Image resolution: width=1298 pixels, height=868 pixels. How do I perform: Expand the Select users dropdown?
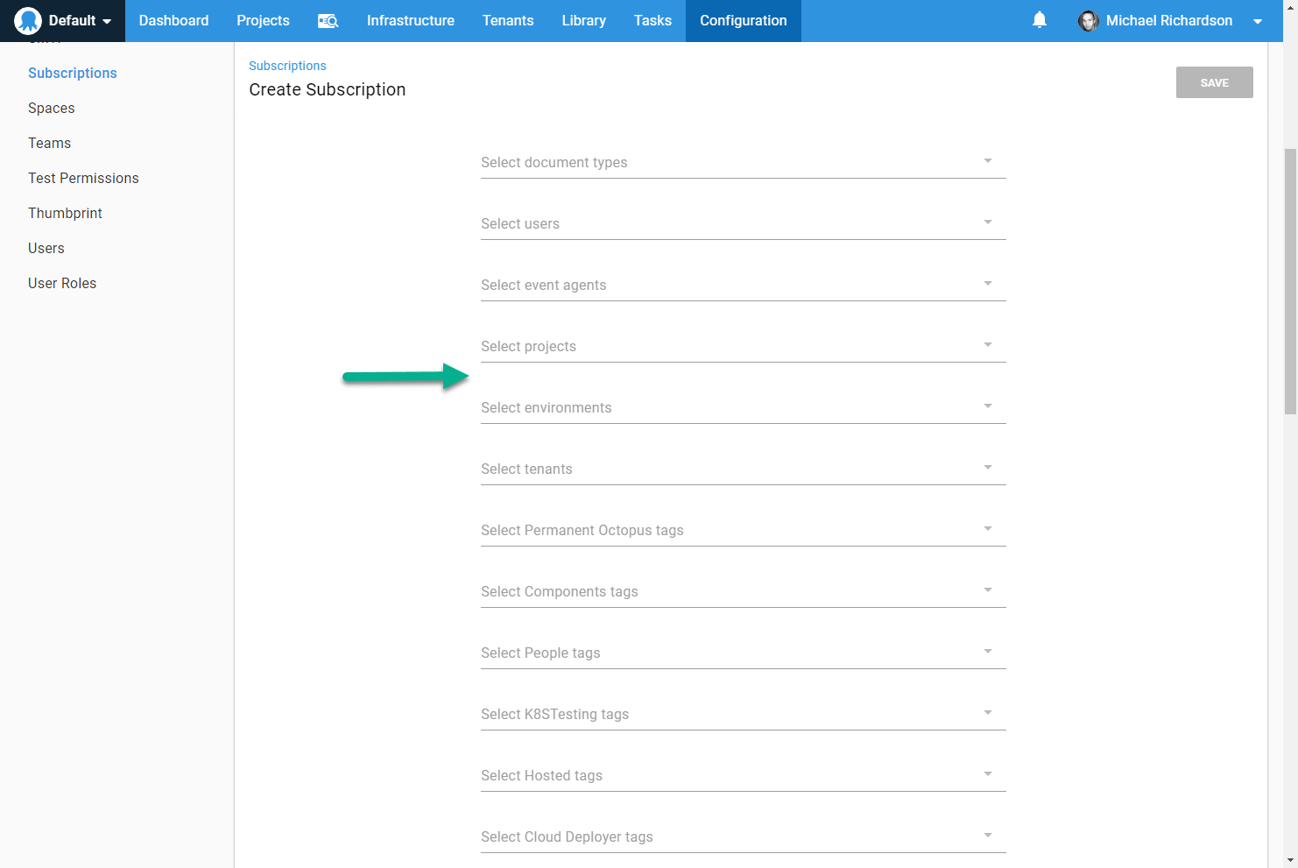tap(987, 222)
